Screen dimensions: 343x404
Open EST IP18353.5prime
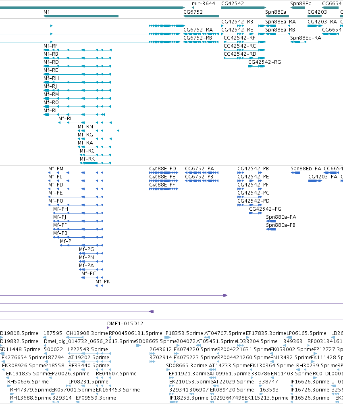click(184, 333)
